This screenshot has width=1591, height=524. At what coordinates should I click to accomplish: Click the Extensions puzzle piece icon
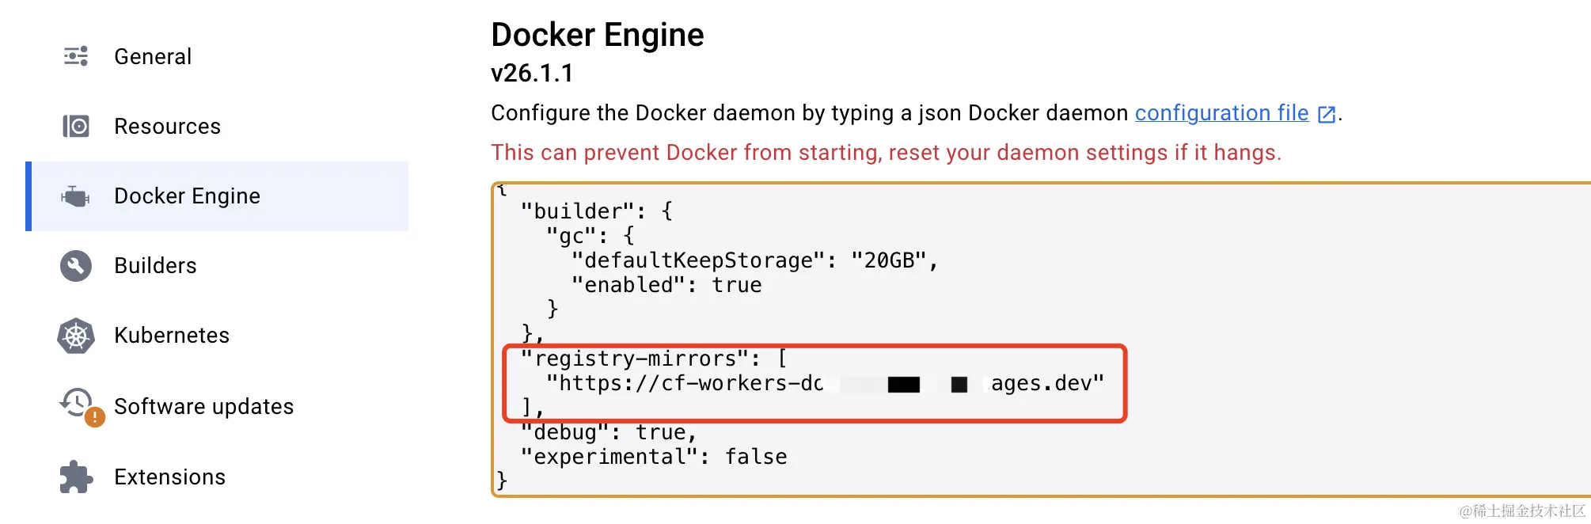click(76, 477)
